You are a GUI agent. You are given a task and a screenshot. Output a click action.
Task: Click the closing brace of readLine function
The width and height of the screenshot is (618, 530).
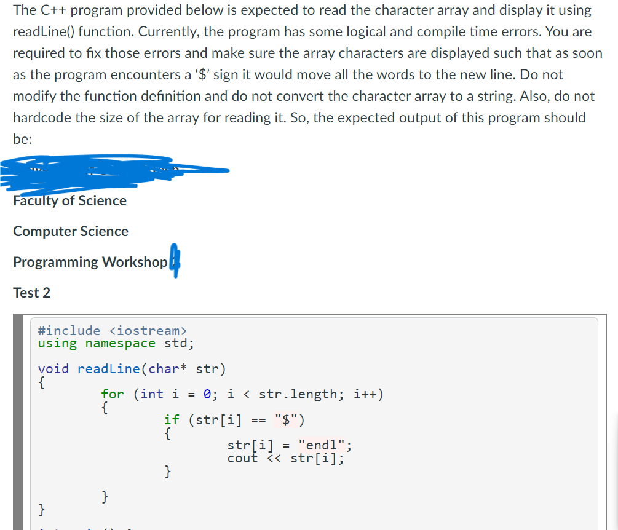(40, 509)
